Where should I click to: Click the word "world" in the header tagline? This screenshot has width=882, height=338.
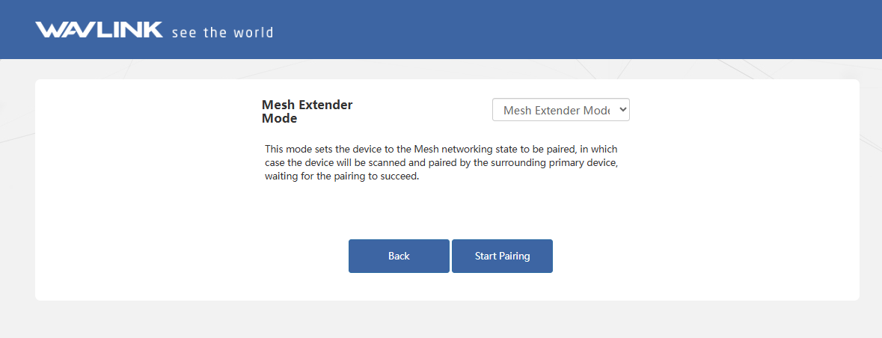pyautogui.click(x=254, y=33)
